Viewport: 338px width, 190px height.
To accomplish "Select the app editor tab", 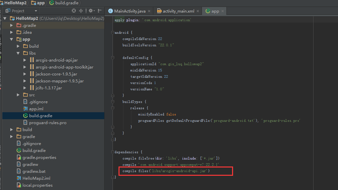I will tap(215, 11).
